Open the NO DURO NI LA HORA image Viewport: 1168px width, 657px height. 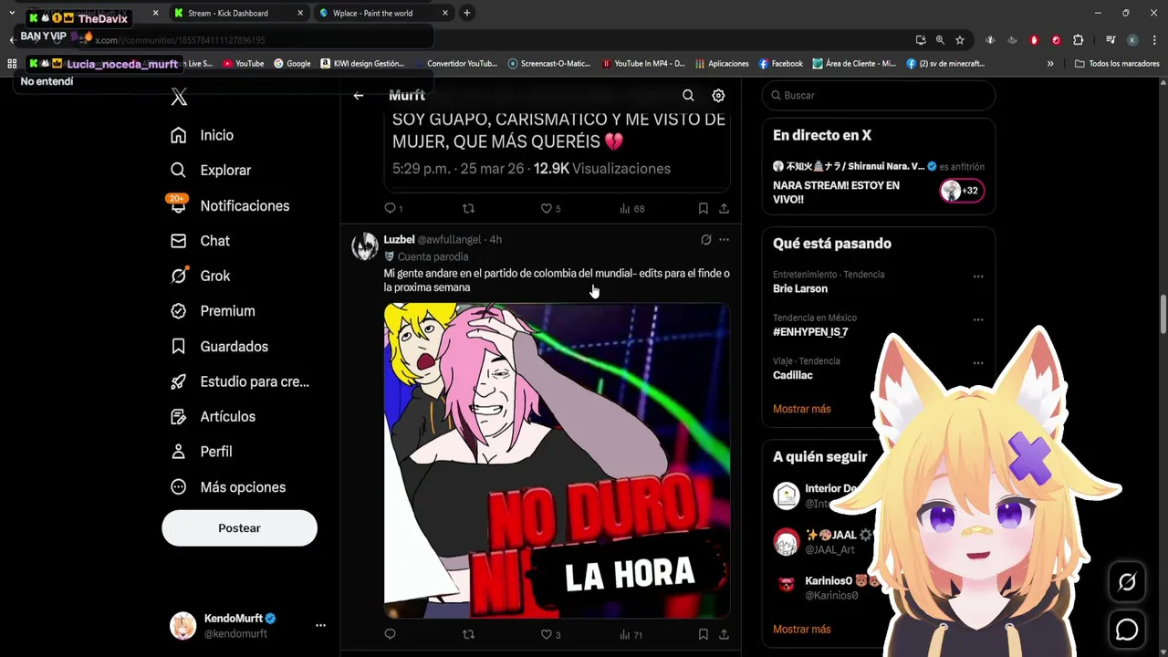tap(557, 461)
